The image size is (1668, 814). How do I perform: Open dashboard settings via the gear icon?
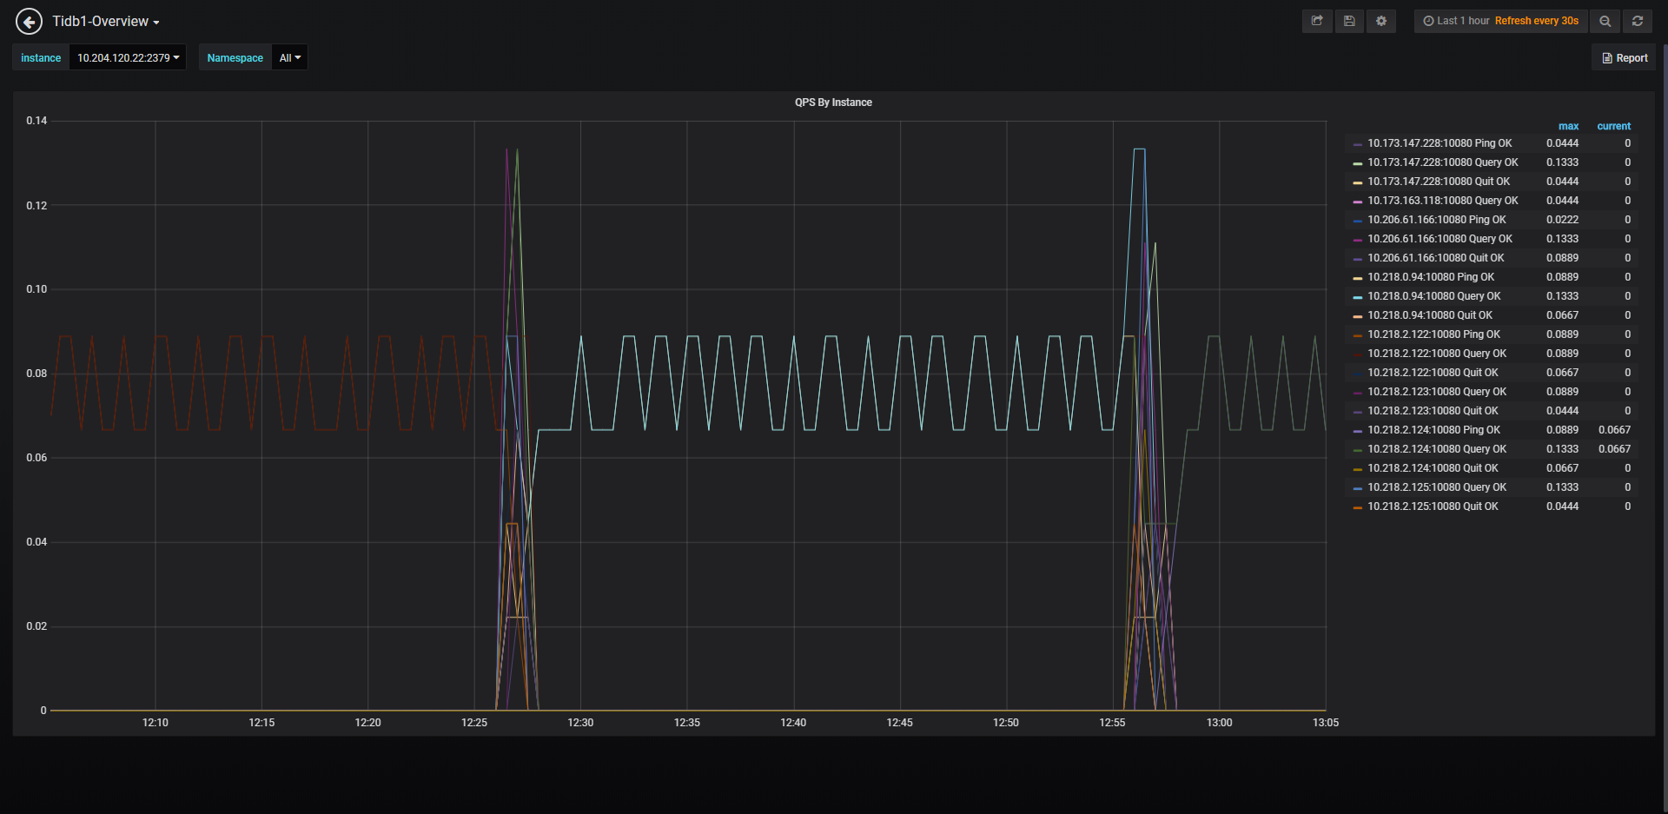click(1380, 21)
